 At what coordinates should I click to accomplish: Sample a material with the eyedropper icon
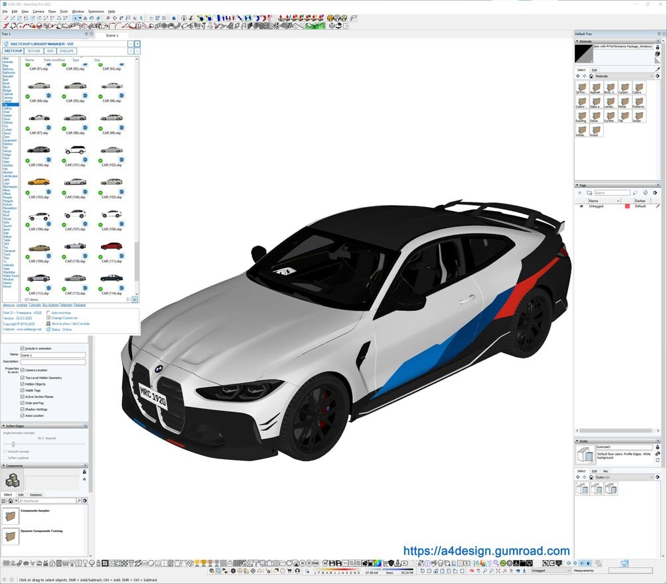coord(658,69)
